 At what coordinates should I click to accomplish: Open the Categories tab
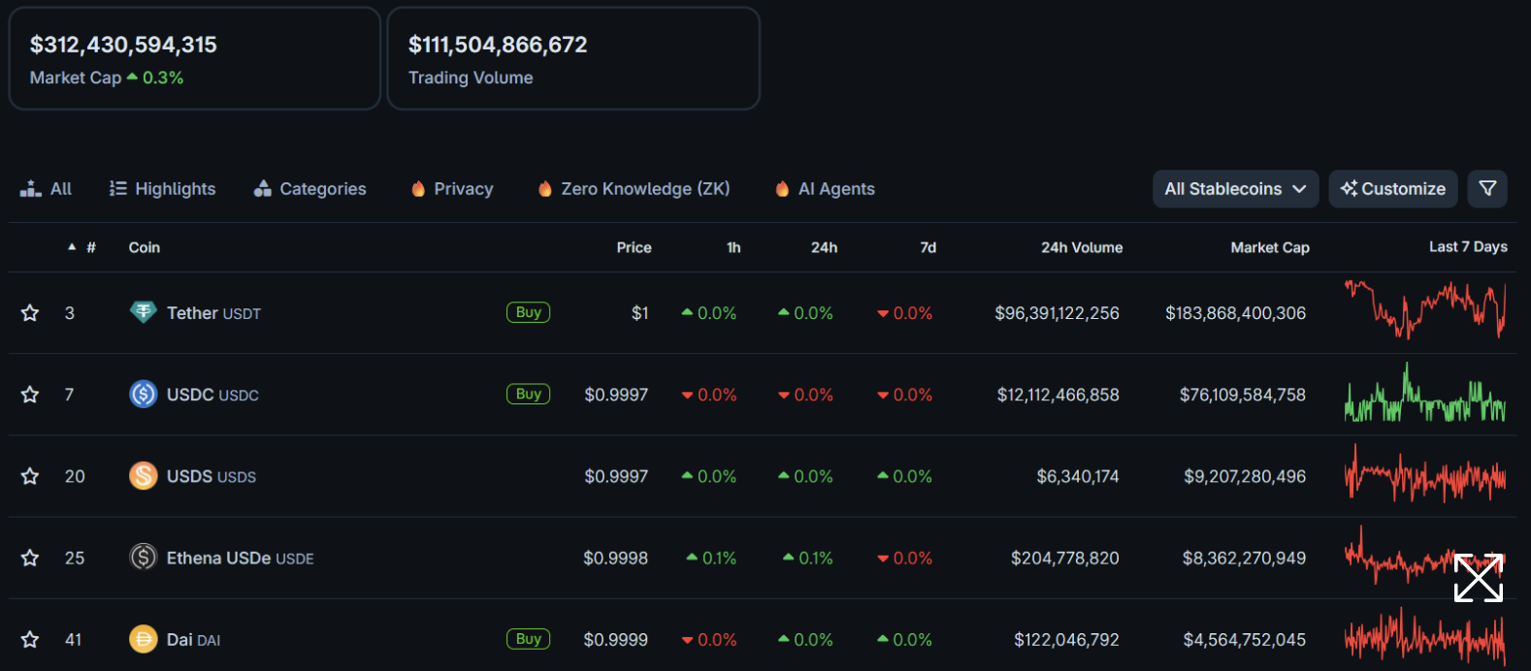point(309,189)
